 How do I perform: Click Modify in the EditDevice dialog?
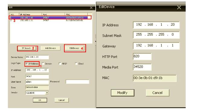tap(123, 93)
